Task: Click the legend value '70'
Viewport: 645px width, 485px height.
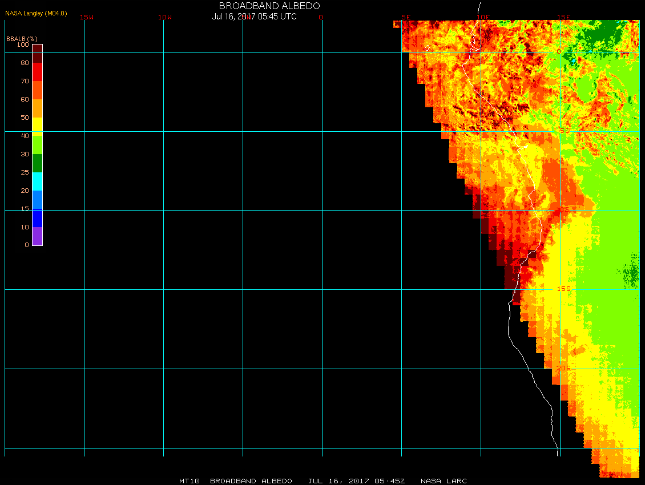Action: (25, 81)
